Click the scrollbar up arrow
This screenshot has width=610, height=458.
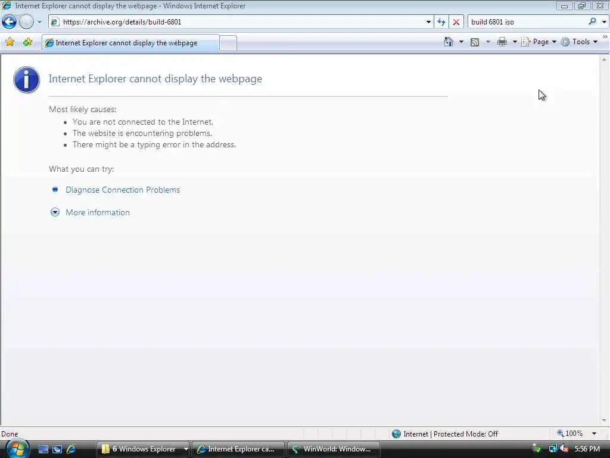[x=604, y=60]
